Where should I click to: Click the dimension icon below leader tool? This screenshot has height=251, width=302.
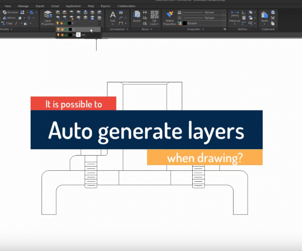tap(121, 23)
